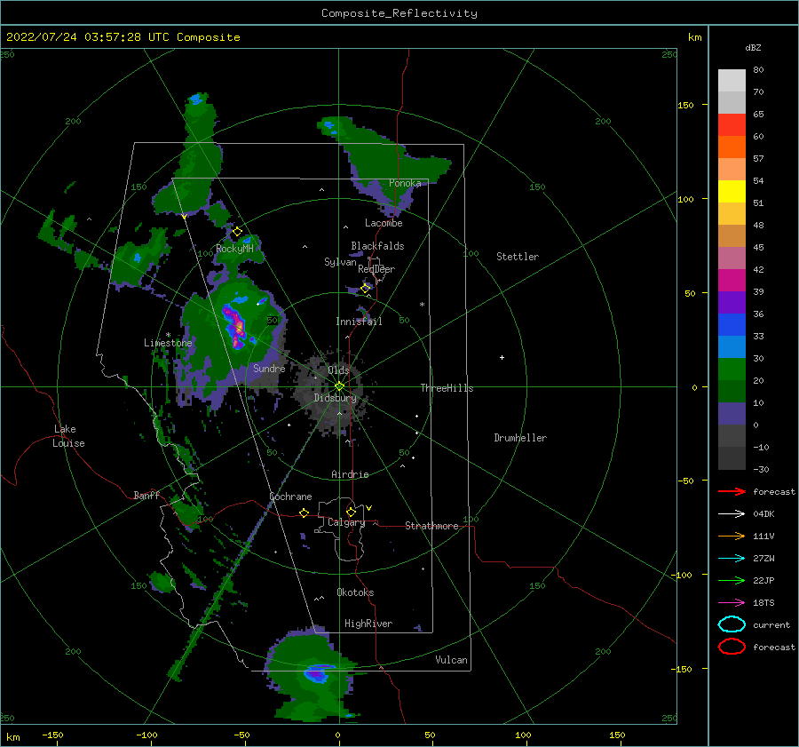The height and width of the screenshot is (747, 799).
Task: Click the Okotoks city label
Action: [355, 592]
